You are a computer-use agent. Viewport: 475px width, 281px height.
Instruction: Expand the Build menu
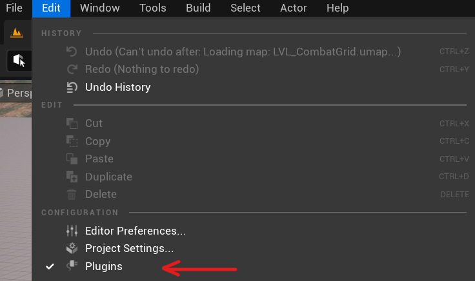pyautogui.click(x=198, y=8)
